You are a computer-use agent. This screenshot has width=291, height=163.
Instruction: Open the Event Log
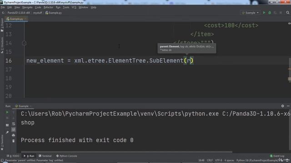[277, 156]
